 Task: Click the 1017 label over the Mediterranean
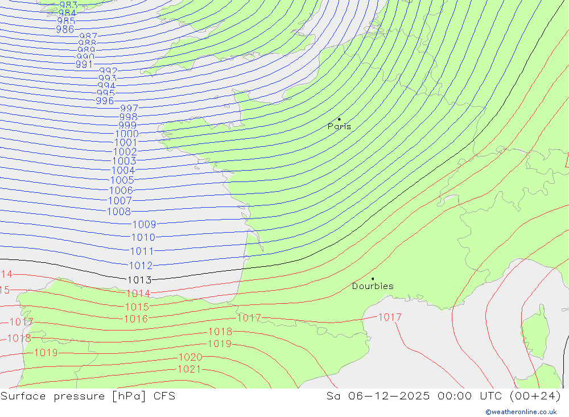(x=390, y=317)
